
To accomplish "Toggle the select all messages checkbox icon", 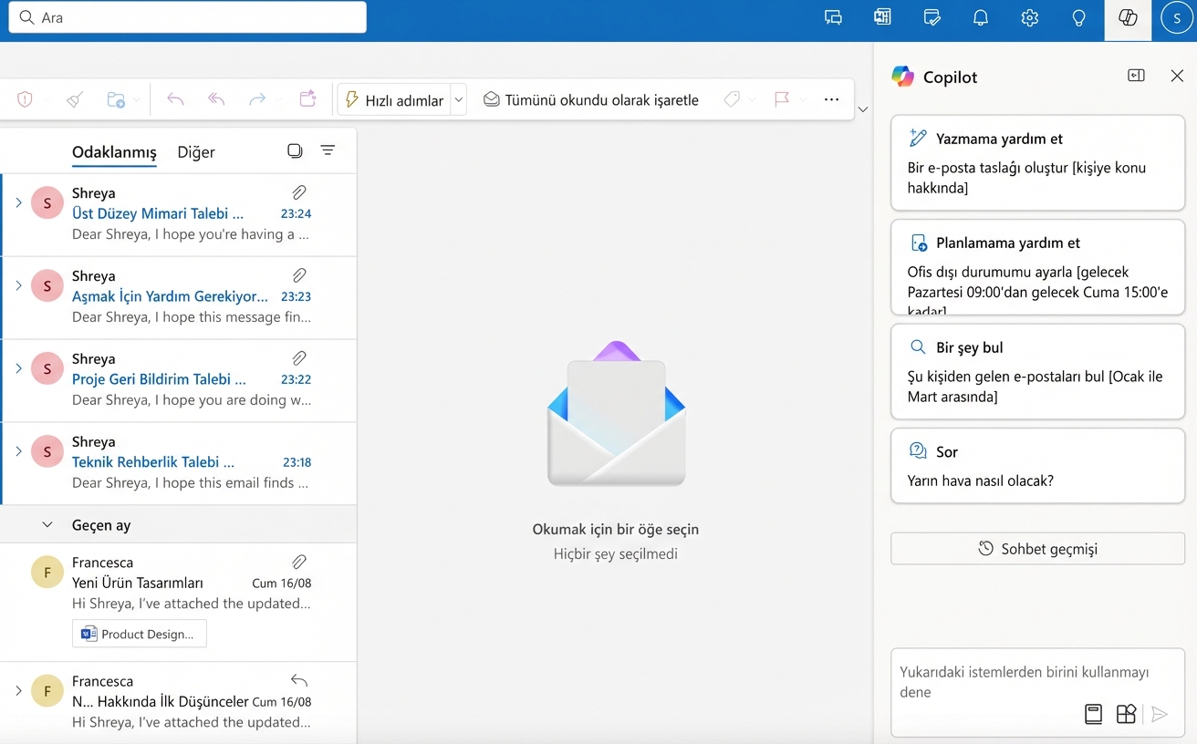I will pyautogui.click(x=295, y=150).
